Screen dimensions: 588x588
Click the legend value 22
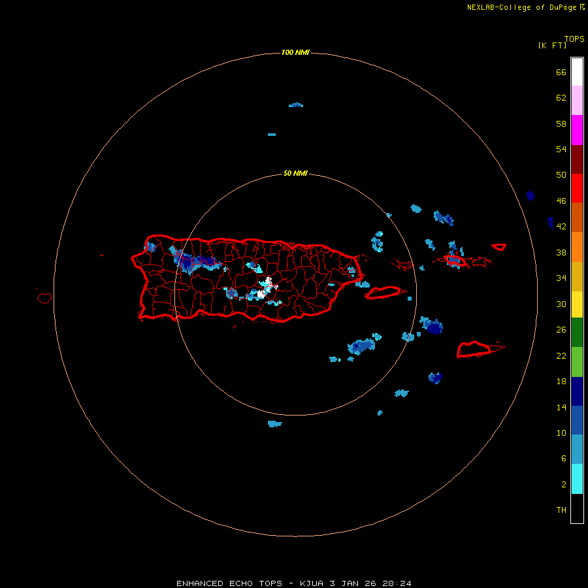[x=561, y=355]
